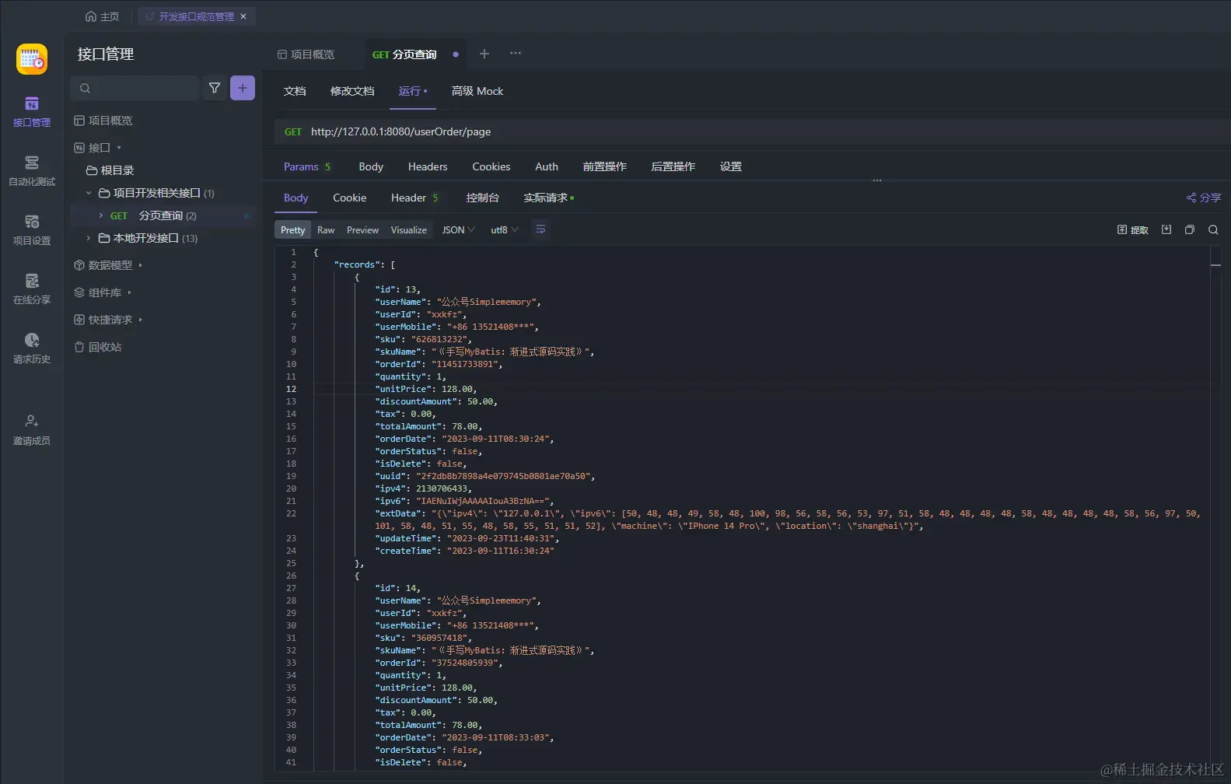The height and width of the screenshot is (784, 1231).
Task: Open the Apifox app logo
Action: click(x=32, y=59)
